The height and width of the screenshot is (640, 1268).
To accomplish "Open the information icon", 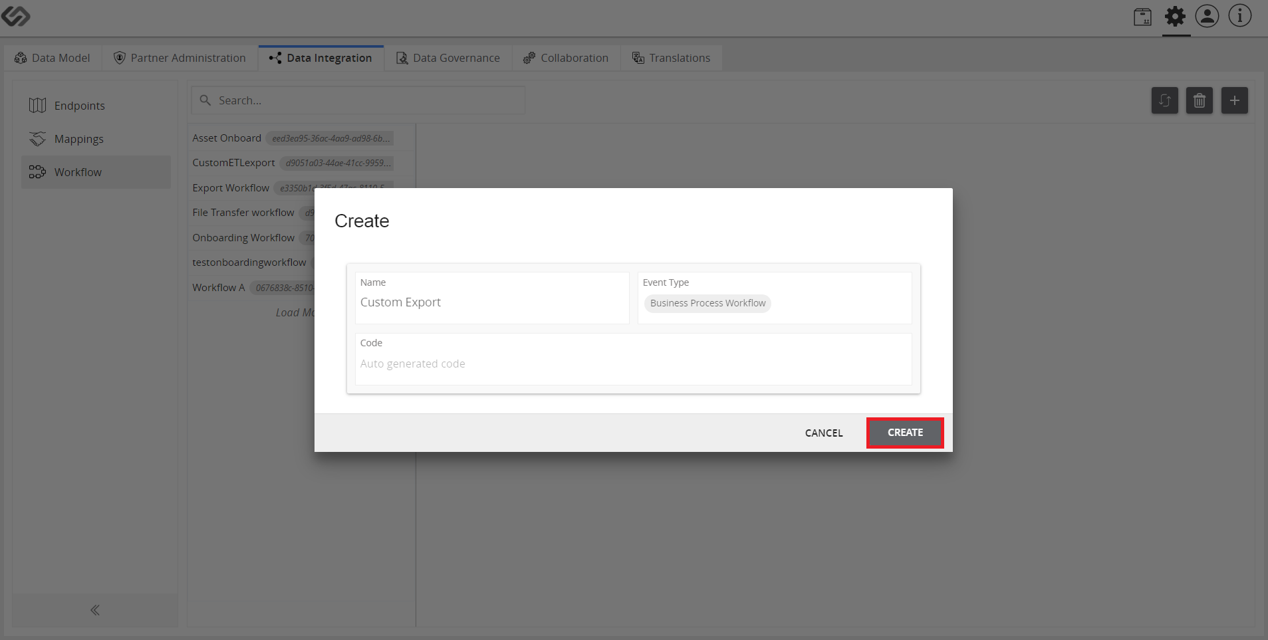I will pos(1239,16).
